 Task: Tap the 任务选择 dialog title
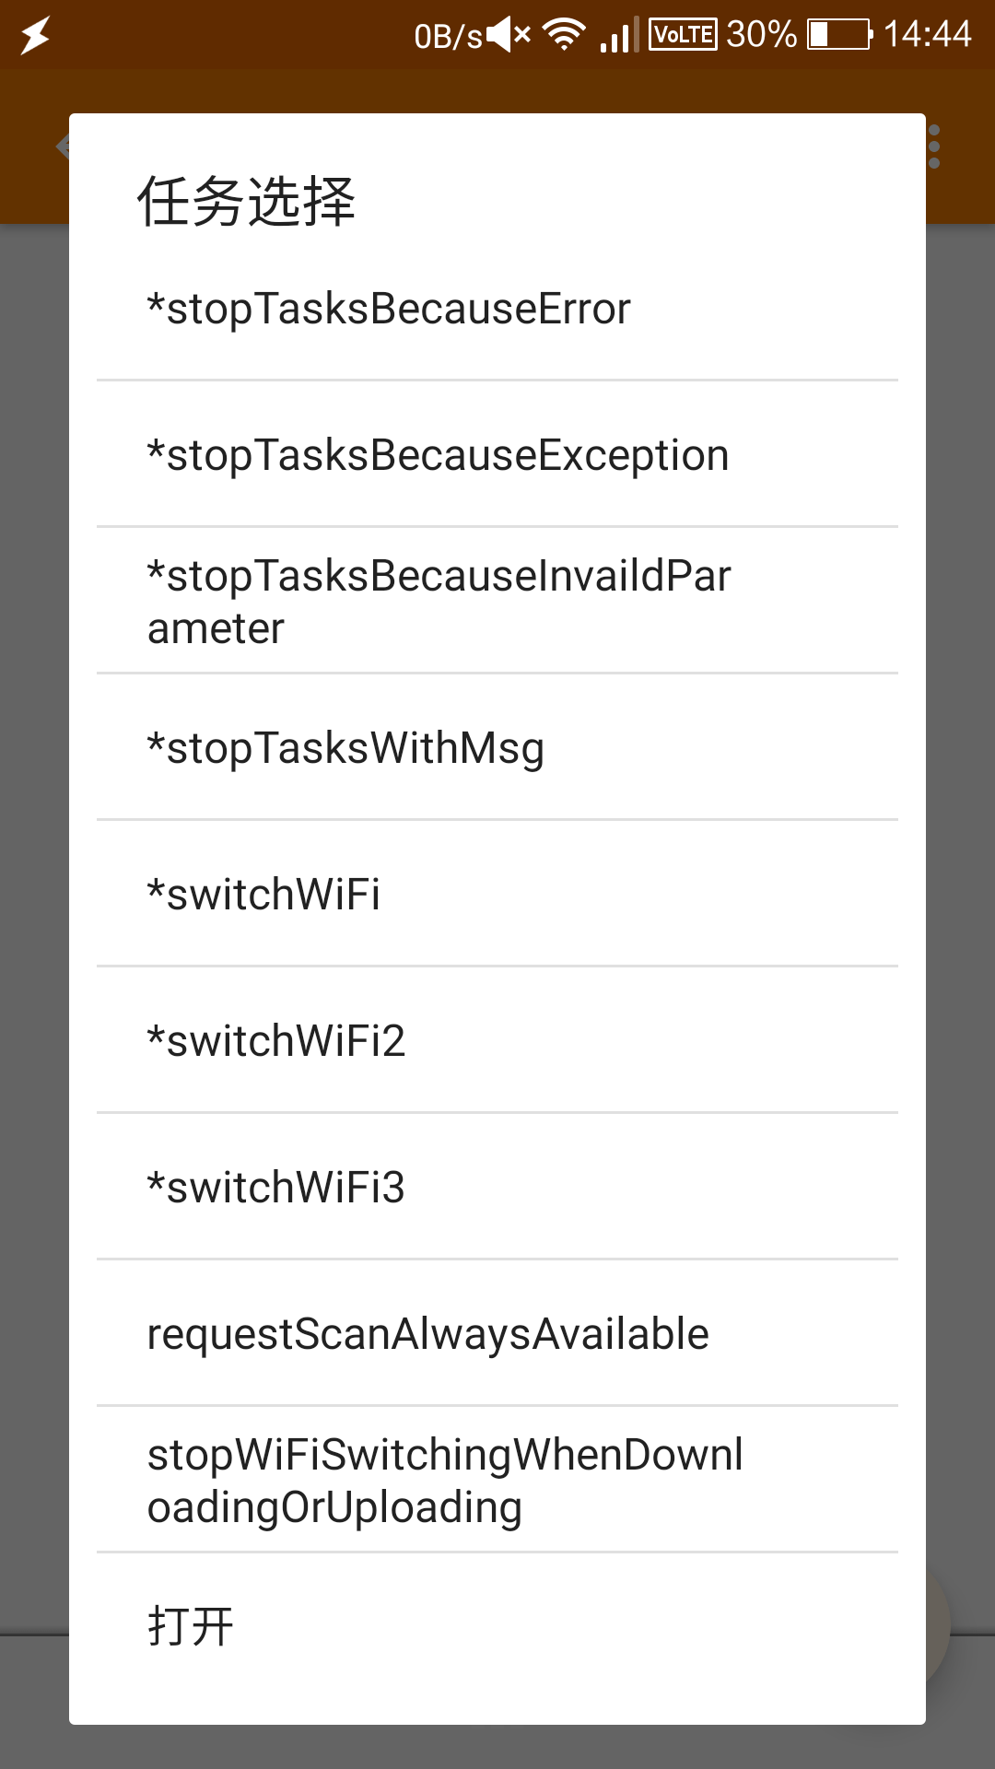(246, 201)
